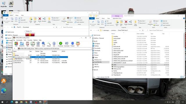Click the WinRAR View icon
Screen dimensions: 186x104
click(33, 44)
